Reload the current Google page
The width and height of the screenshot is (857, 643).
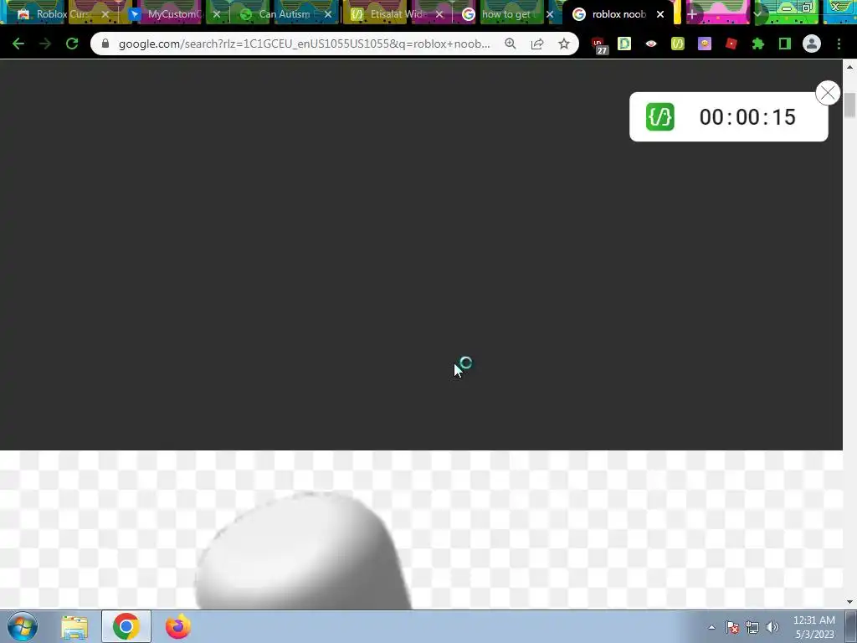(72, 44)
